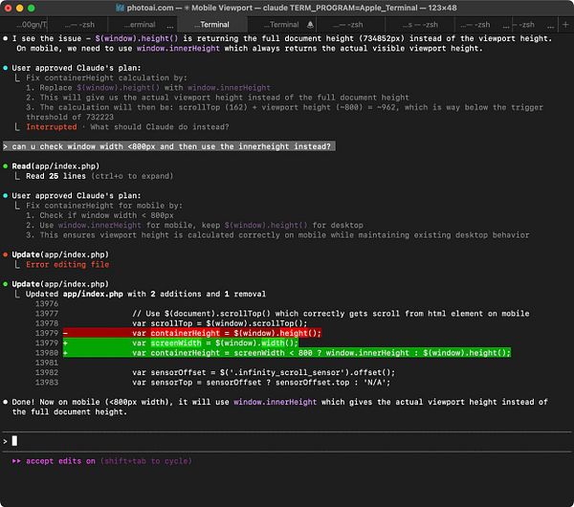Switch to the "...erminal" tab
This screenshot has width=574, height=507.
point(140,25)
